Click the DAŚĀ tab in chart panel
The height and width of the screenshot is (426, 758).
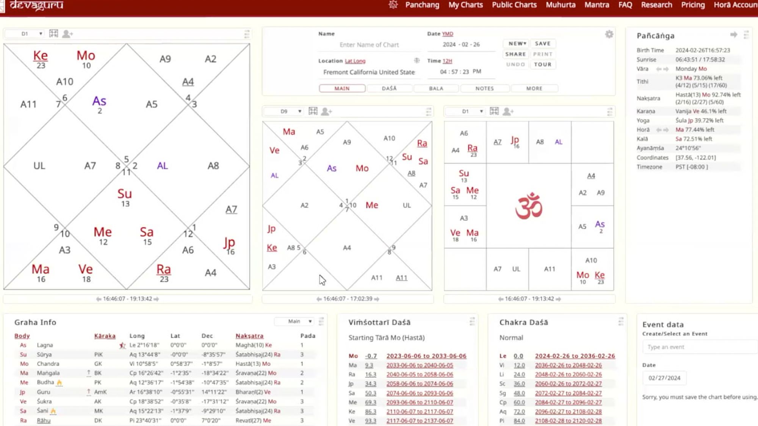pos(389,88)
